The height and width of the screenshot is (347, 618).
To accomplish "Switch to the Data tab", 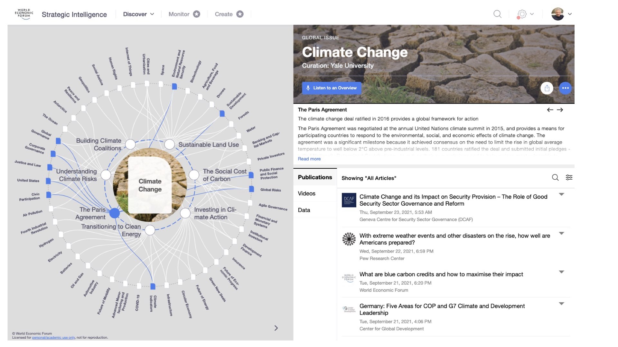I will (x=304, y=210).
